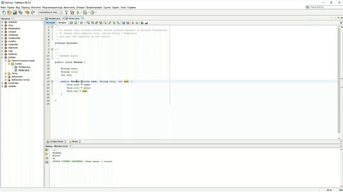Open the Window (Окно) menu
Image resolution: width=343 pixels, height=192 pixels.
pos(123,7)
